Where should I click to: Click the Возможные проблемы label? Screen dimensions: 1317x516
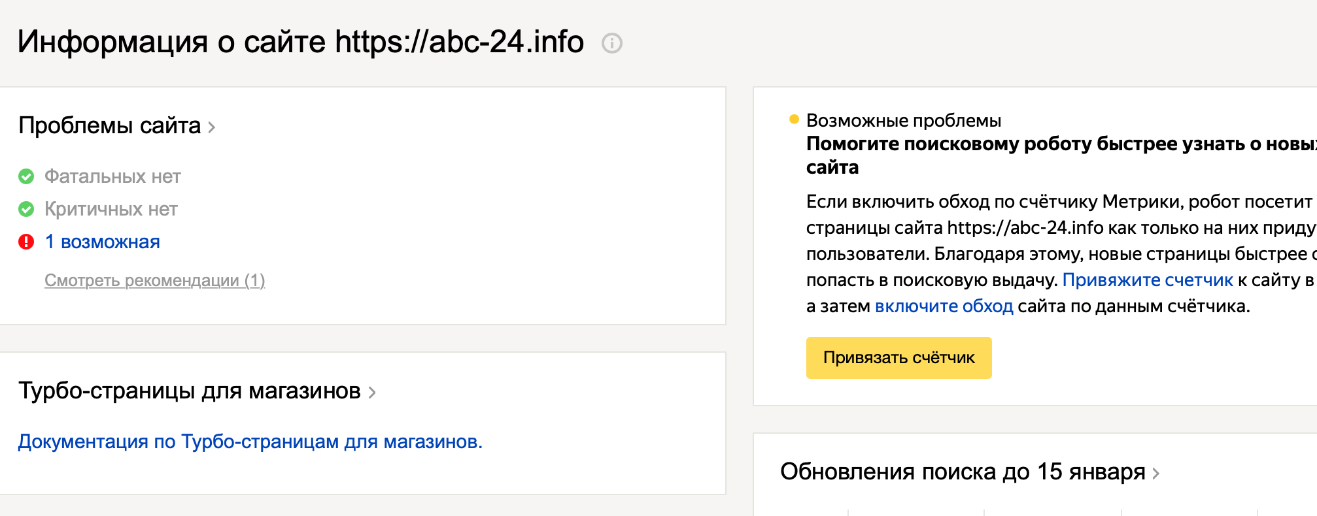pos(903,121)
